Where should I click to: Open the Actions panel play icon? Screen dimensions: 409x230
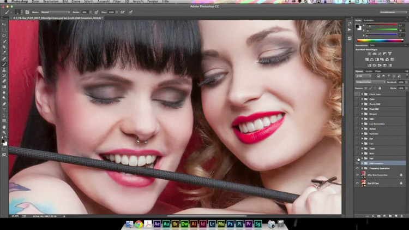(x=350, y=30)
